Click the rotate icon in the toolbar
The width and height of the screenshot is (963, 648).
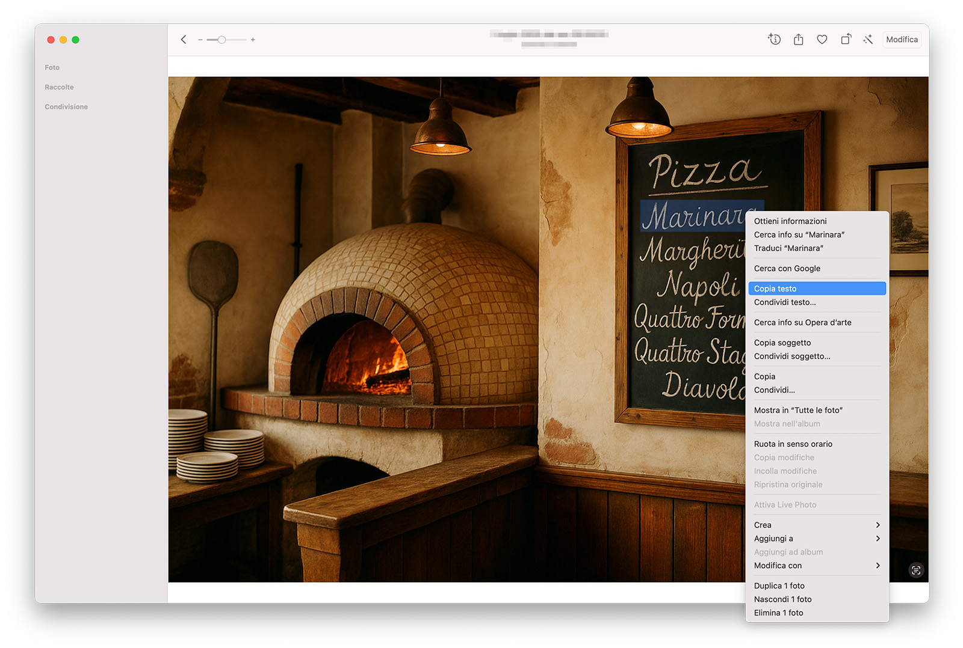click(x=846, y=40)
